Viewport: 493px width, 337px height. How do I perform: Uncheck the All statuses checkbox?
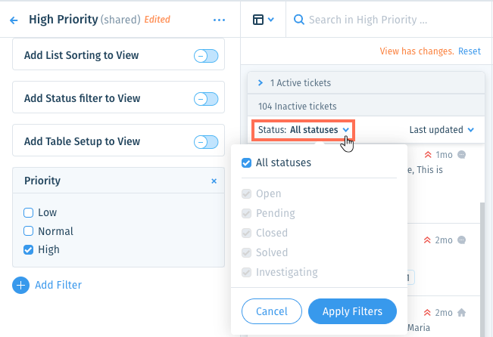tap(247, 163)
